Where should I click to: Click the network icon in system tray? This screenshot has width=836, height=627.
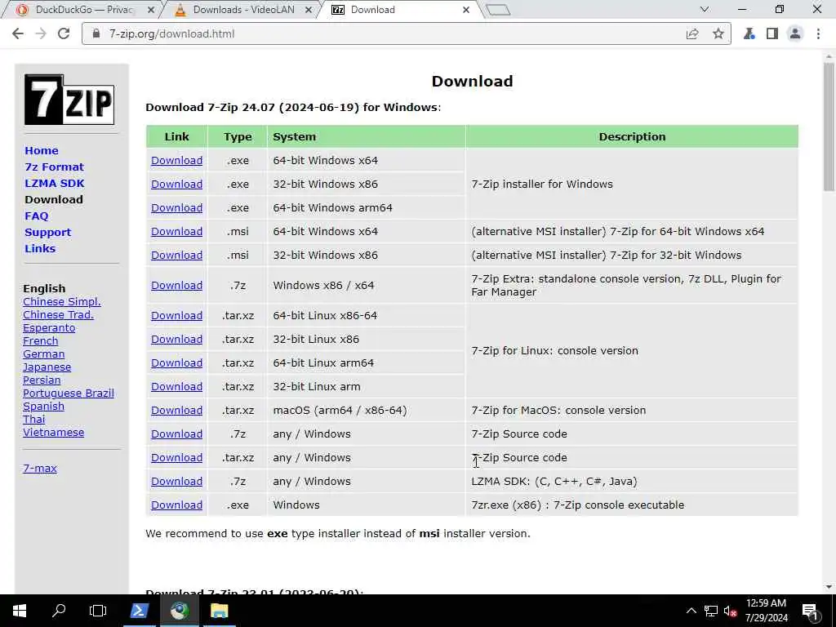click(x=711, y=611)
